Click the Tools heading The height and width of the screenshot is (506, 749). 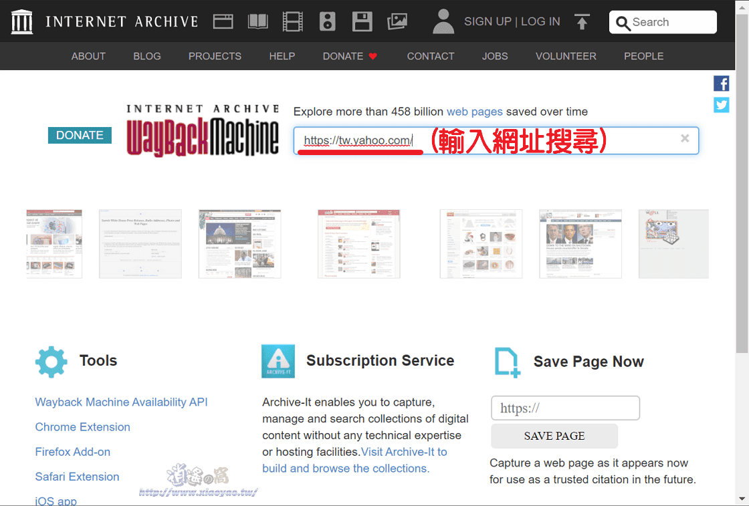pyautogui.click(x=98, y=360)
